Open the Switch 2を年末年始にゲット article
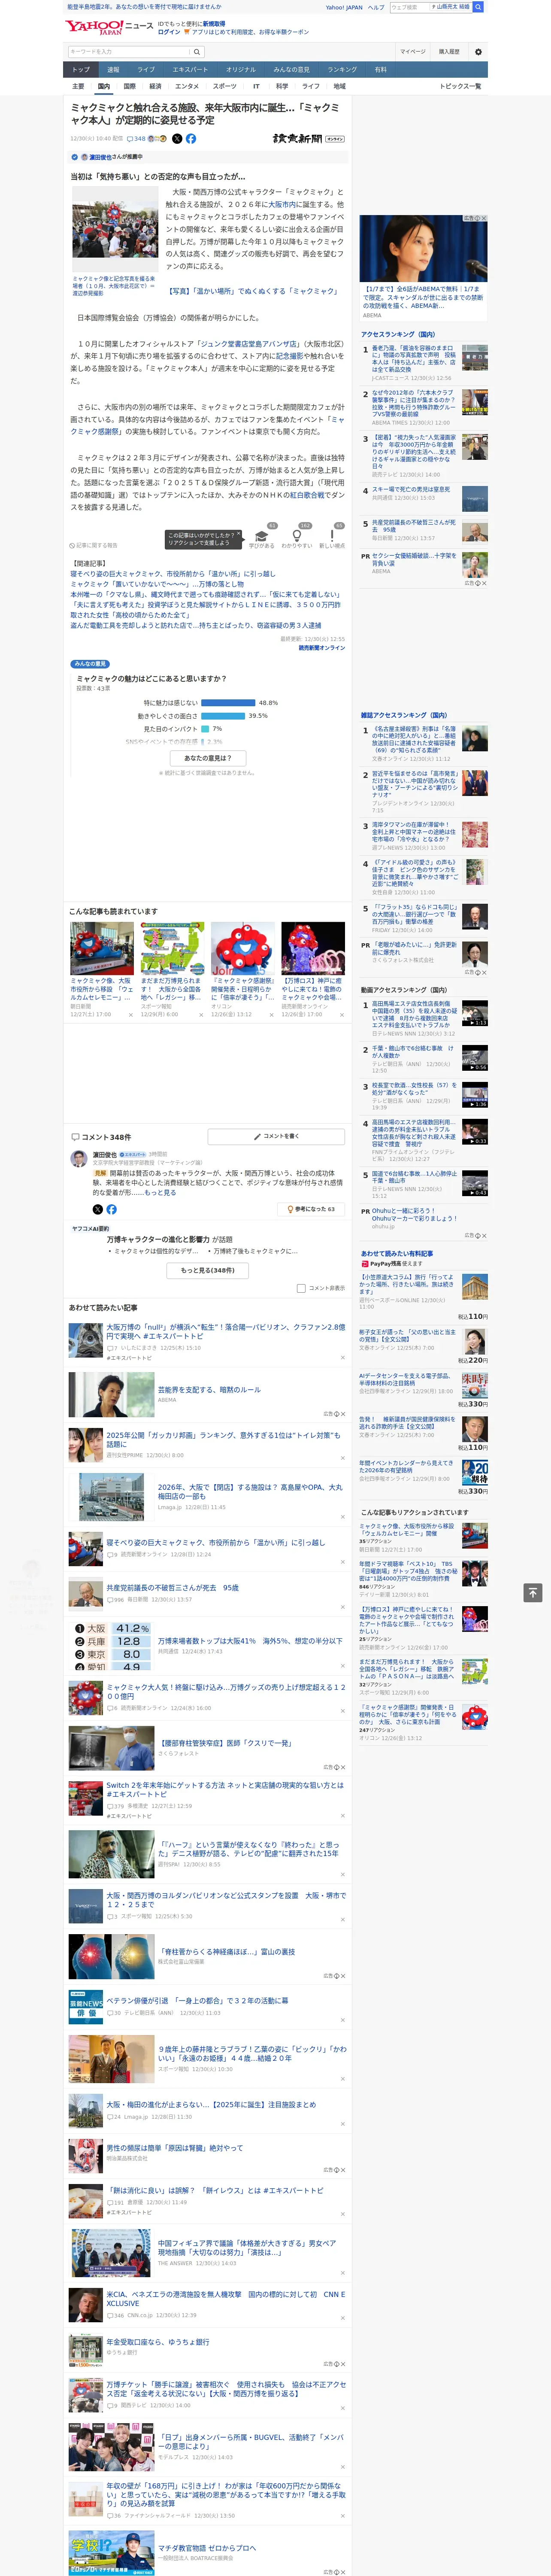 (225, 1790)
